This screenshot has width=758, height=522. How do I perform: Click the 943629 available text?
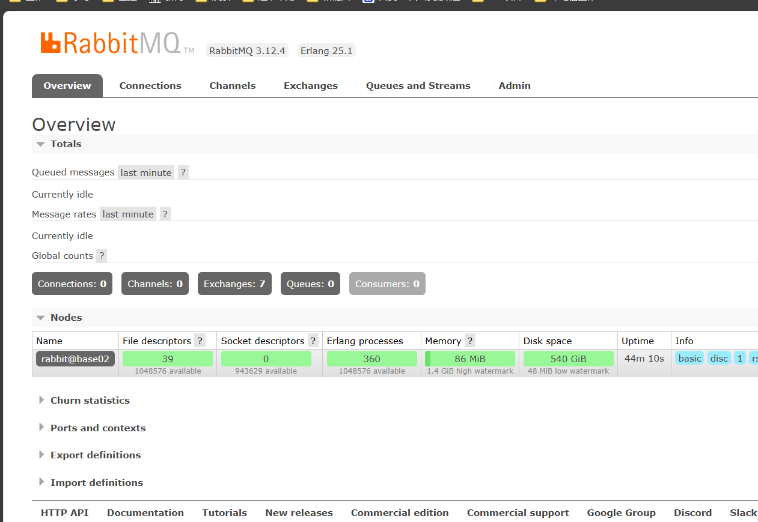point(266,371)
